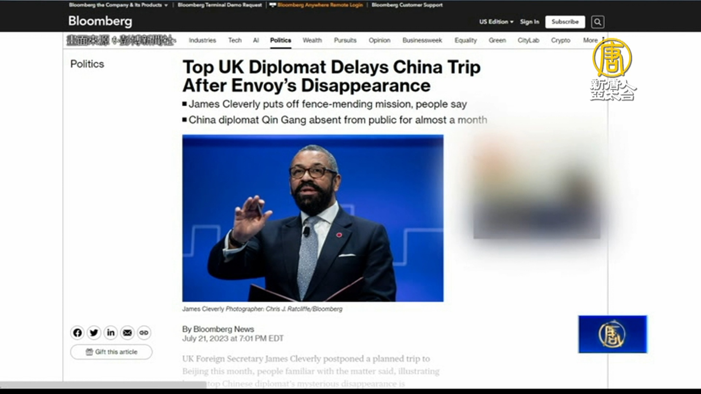Expand the US Edition dropdown
Viewport: 701px width, 394px height.
(496, 22)
